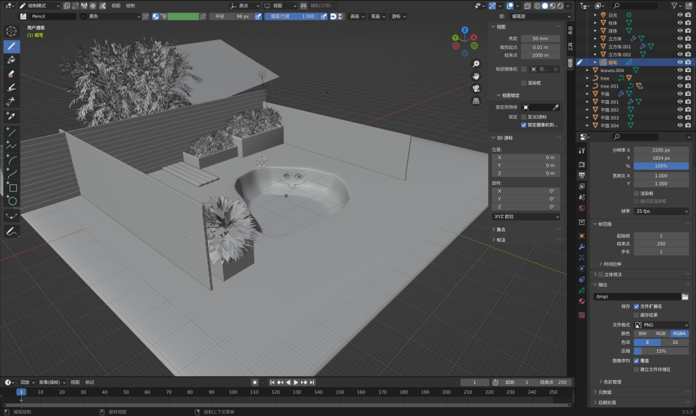Select the Erase tool in toolbar
696x416 pixels.
point(12,73)
